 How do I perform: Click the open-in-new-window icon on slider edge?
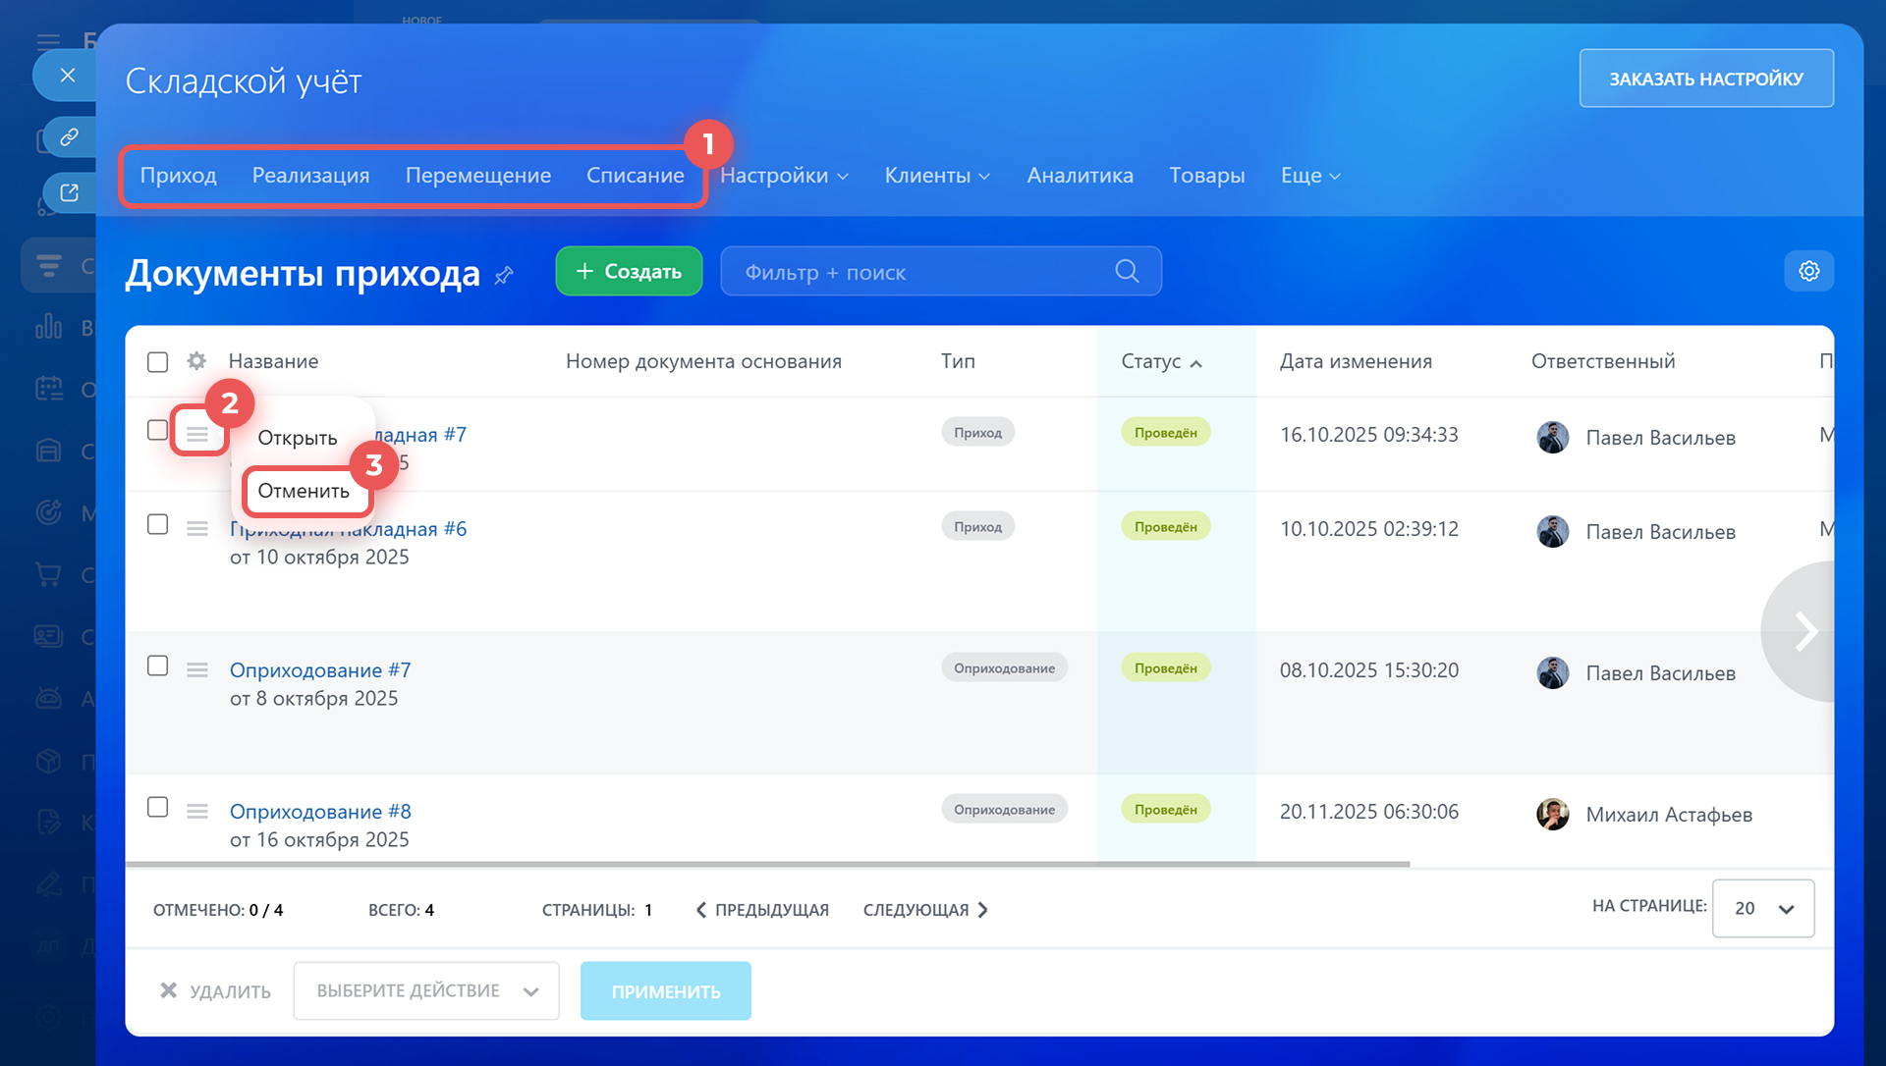69,192
